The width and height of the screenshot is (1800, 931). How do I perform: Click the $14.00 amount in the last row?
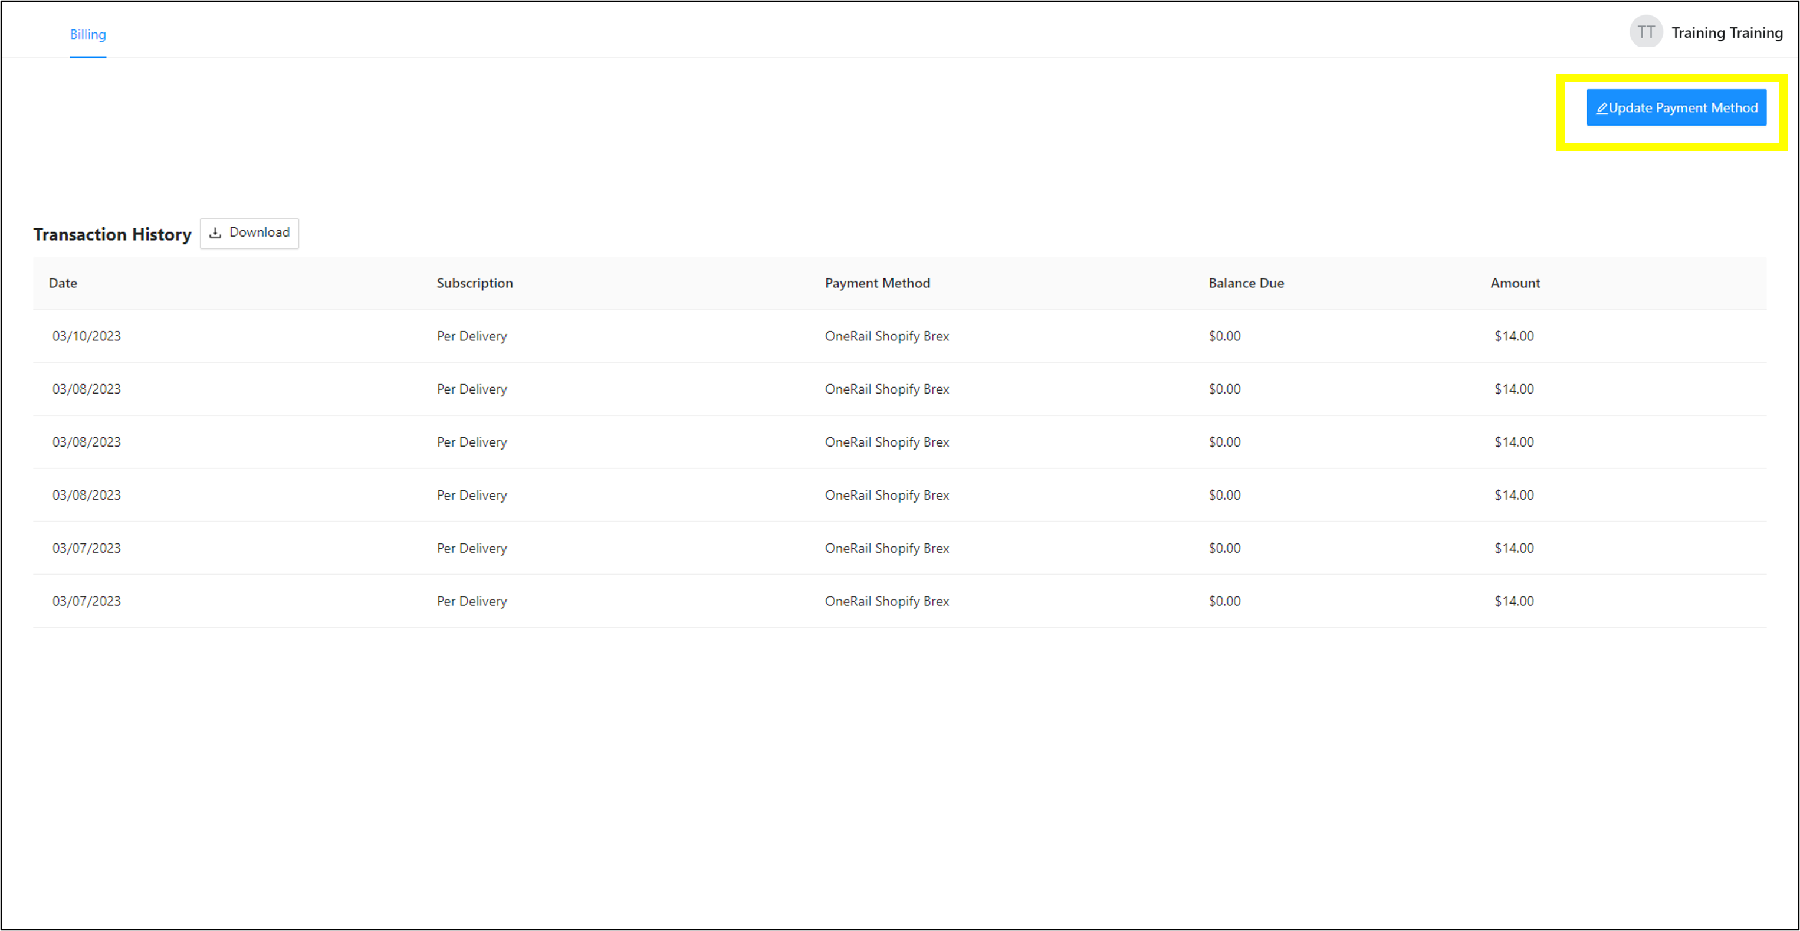pos(1513,601)
